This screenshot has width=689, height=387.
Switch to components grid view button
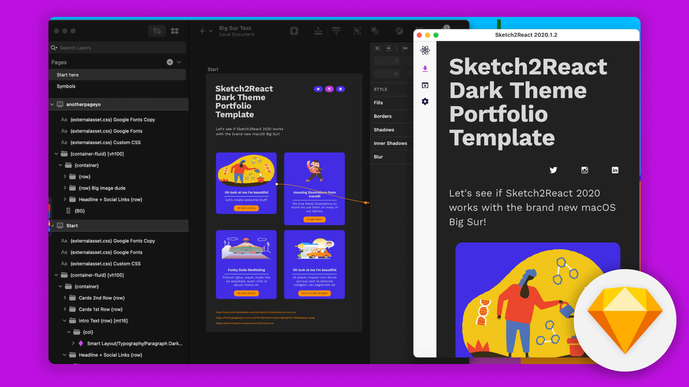[x=175, y=31]
